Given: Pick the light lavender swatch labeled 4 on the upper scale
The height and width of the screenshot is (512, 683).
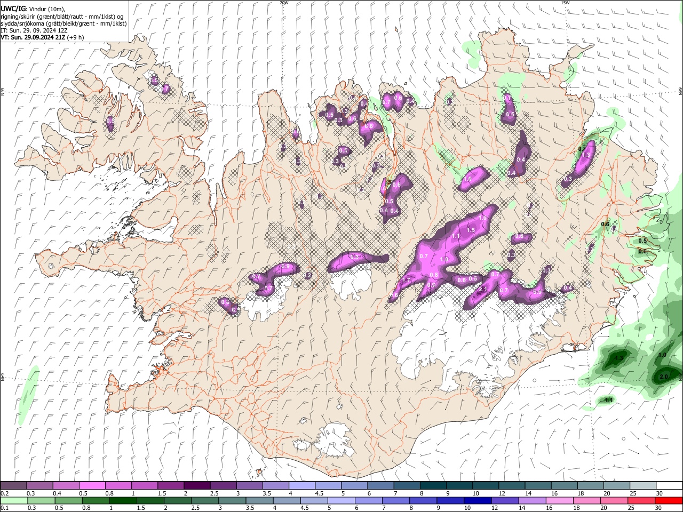Looking at the screenshot, I should (x=303, y=486).
